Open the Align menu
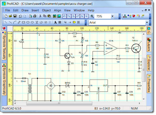 click(57, 10)
